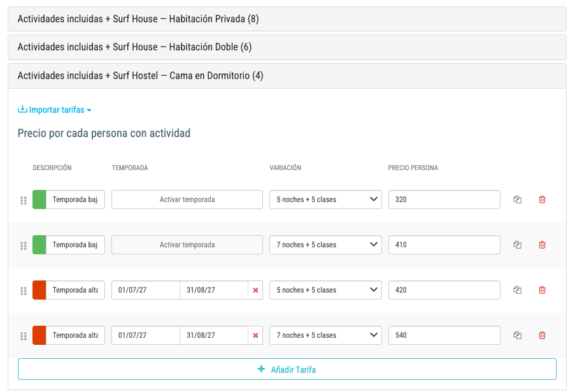
Task: Duplicate the 540 price rate row
Action: [x=517, y=335]
